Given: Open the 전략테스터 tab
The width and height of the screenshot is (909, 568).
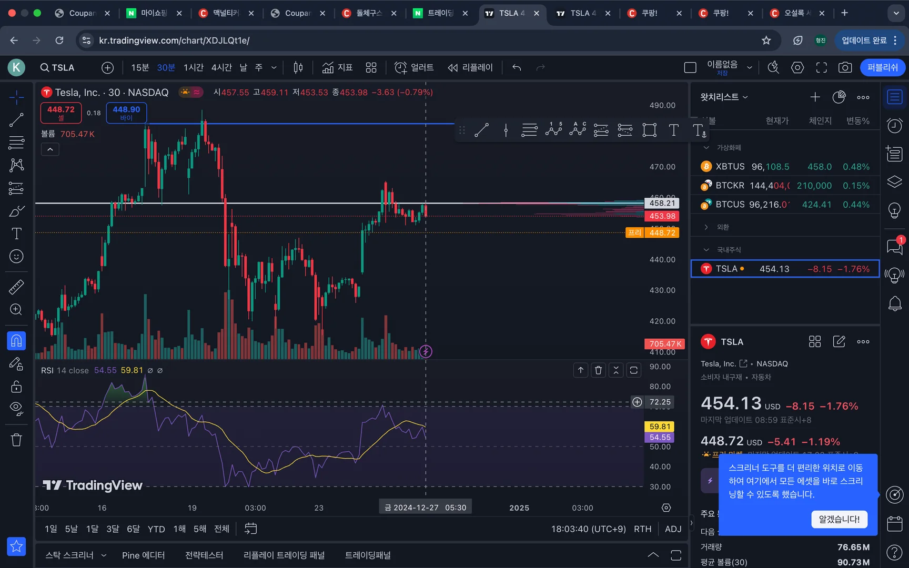Looking at the screenshot, I should 204,555.
